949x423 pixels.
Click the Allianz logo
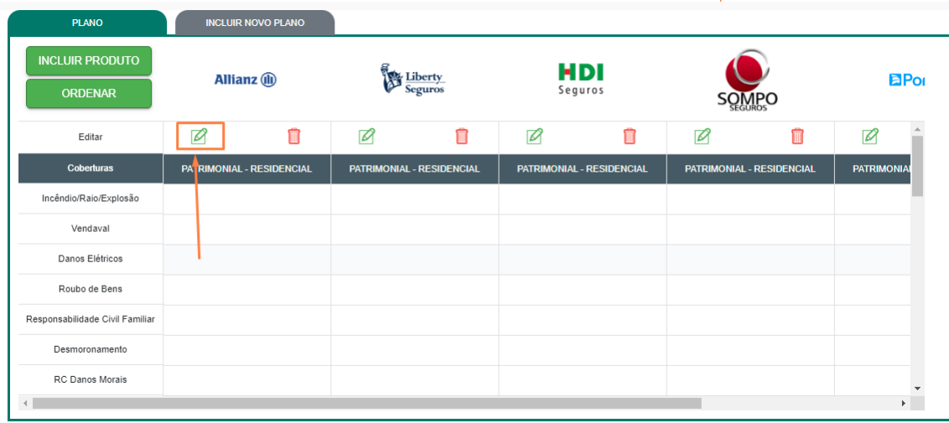coord(245,80)
